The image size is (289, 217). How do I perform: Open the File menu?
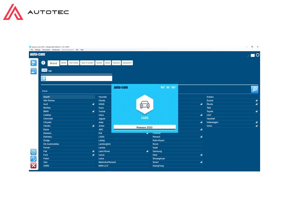32,50
